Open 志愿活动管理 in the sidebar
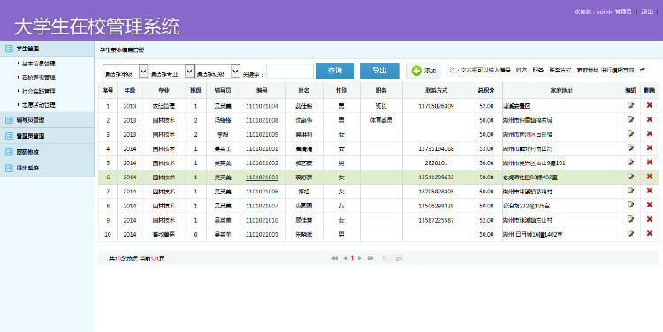The image size is (663, 332). [39, 105]
